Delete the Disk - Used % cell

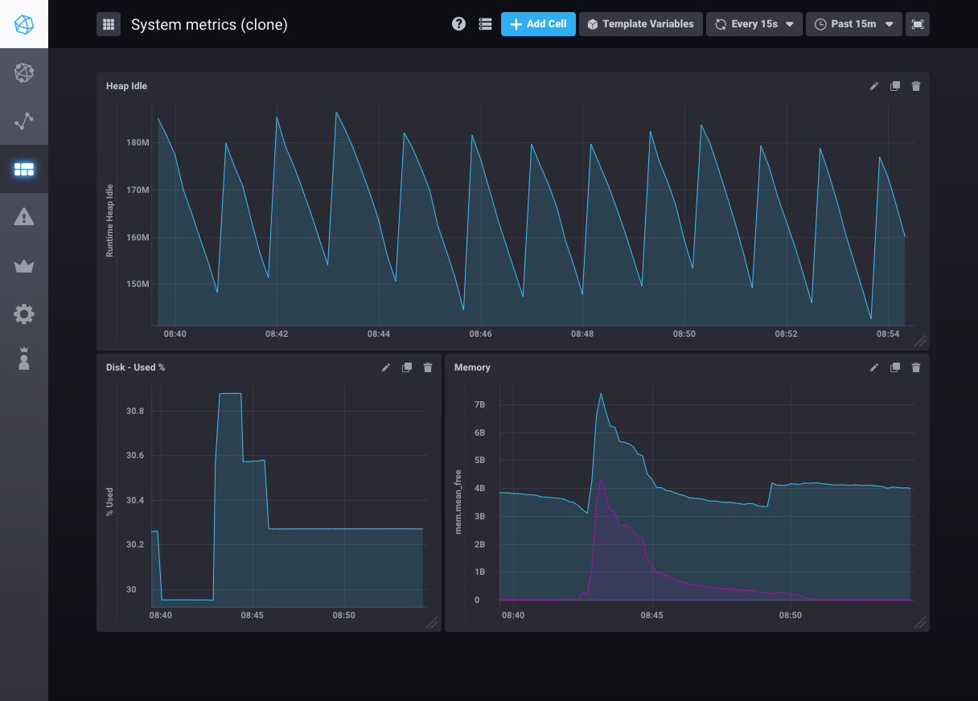[x=427, y=367]
